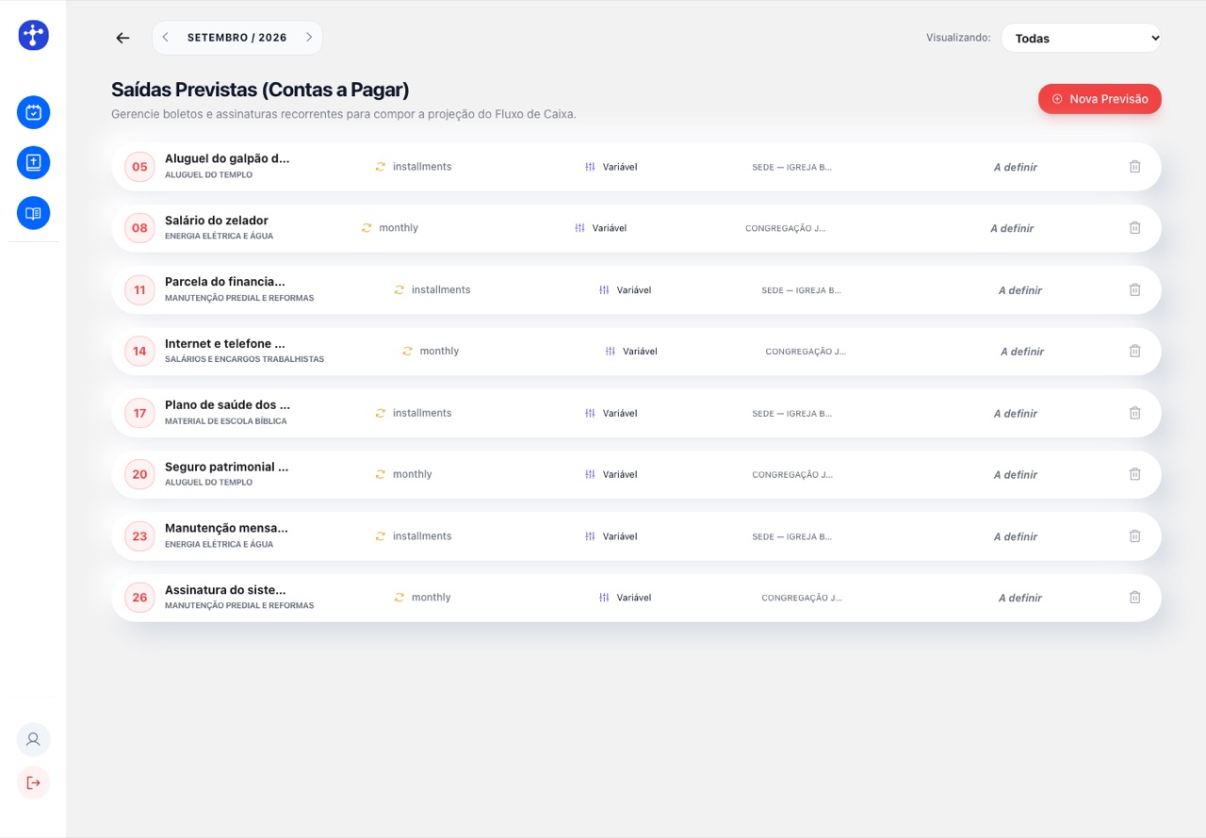
Task: Delete the Manutenção mensa... entry
Action: pos(1134,535)
